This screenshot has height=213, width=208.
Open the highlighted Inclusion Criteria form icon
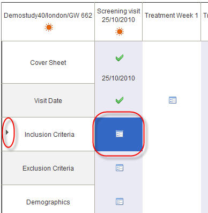pyautogui.click(x=120, y=134)
